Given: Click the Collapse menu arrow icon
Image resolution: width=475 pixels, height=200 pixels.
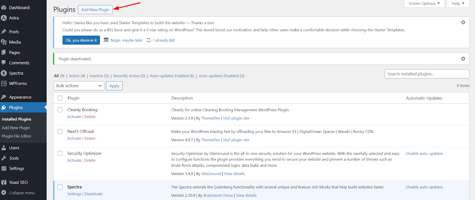Looking at the screenshot, I should [4, 193].
